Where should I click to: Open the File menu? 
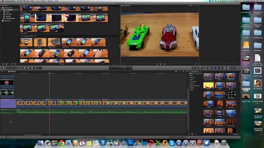point(18,1)
